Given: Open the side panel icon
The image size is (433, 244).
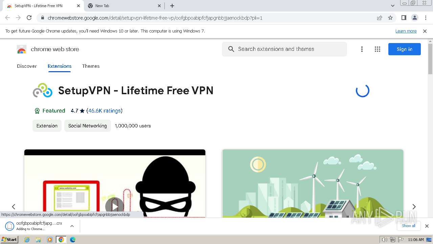Looking at the screenshot, I should pyautogui.click(x=404, y=18).
